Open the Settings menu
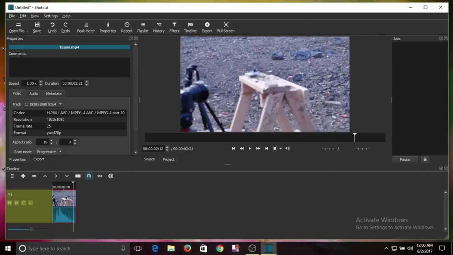 (x=51, y=16)
